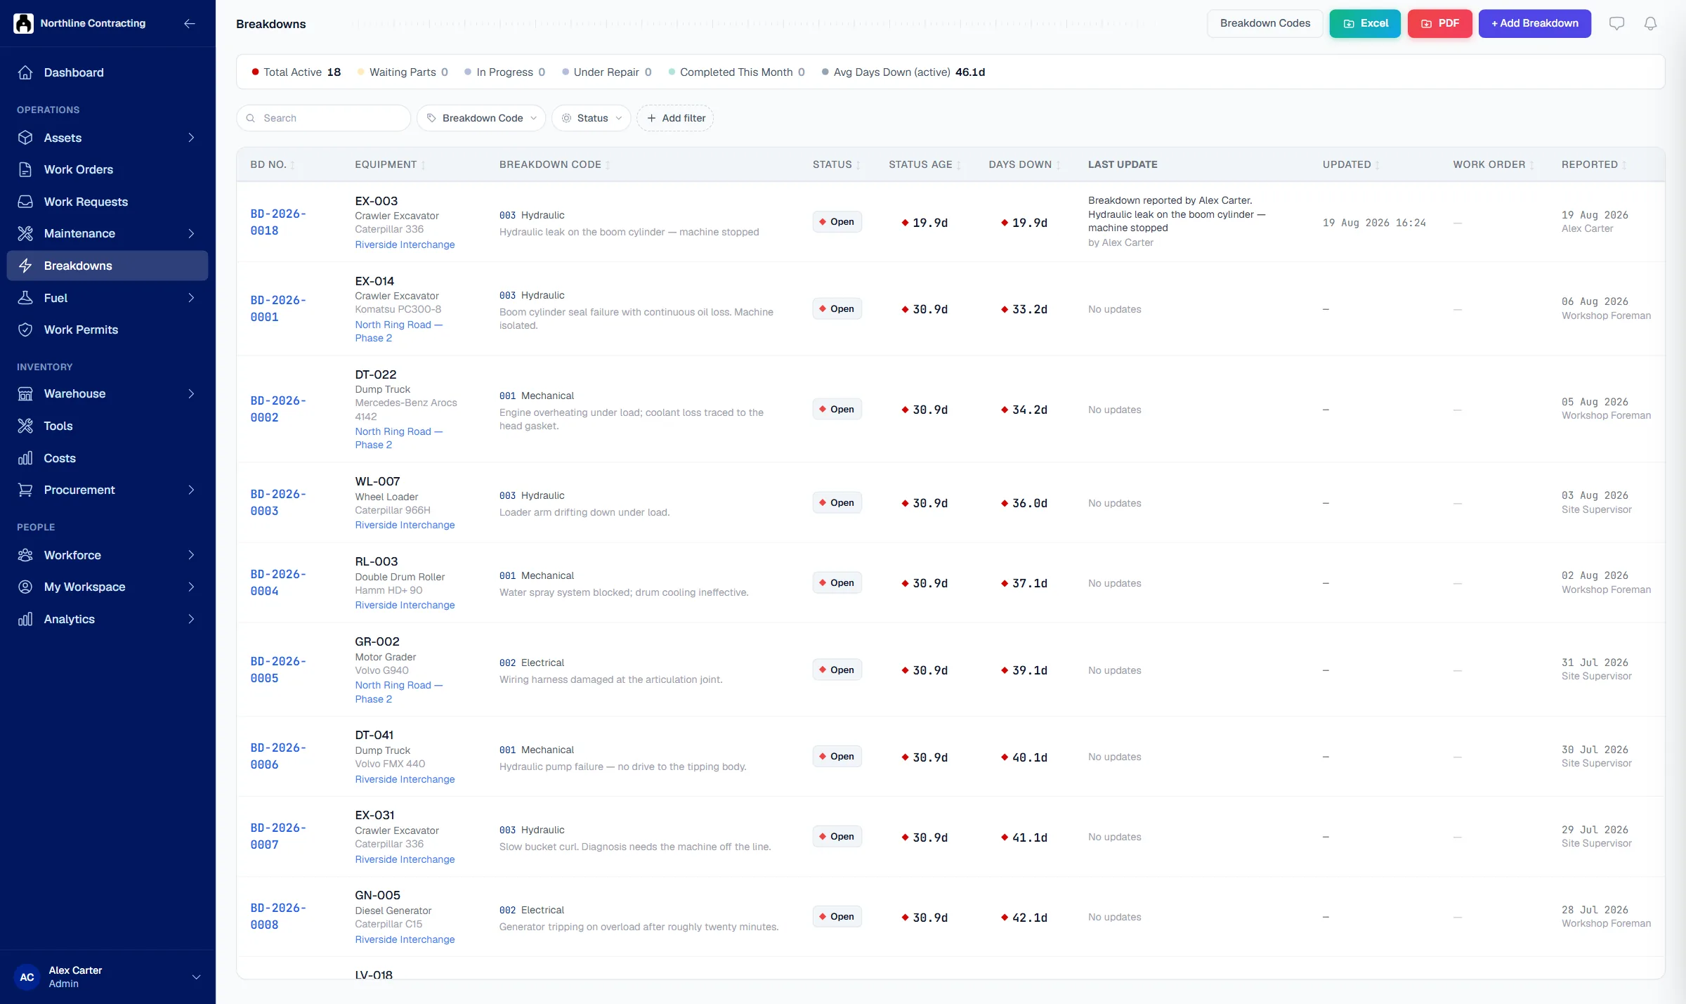
Task: Export breakdowns as PDF
Action: click(x=1440, y=23)
